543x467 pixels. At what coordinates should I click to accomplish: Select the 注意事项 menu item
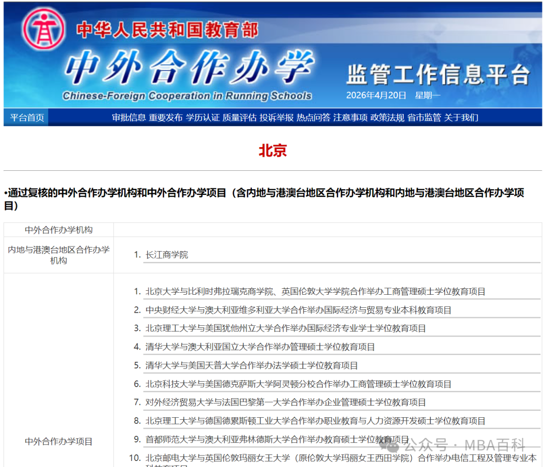pyautogui.click(x=350, y=118)
